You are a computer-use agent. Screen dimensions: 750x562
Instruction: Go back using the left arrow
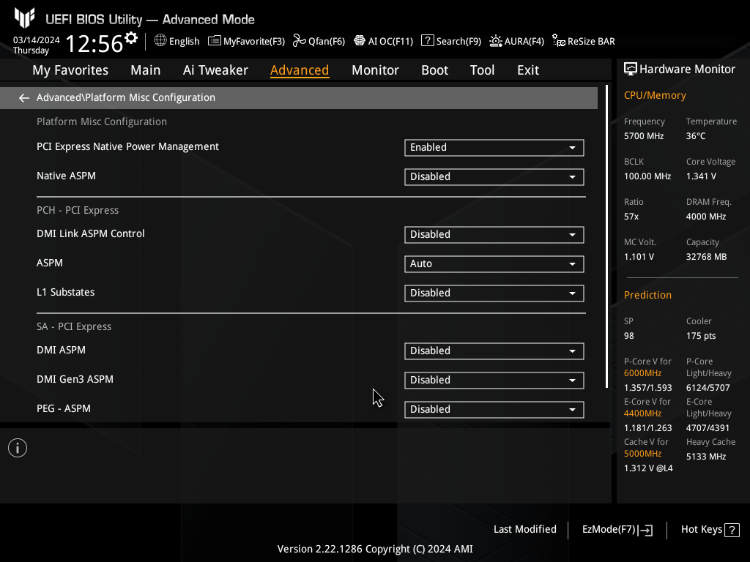[24, 97]
